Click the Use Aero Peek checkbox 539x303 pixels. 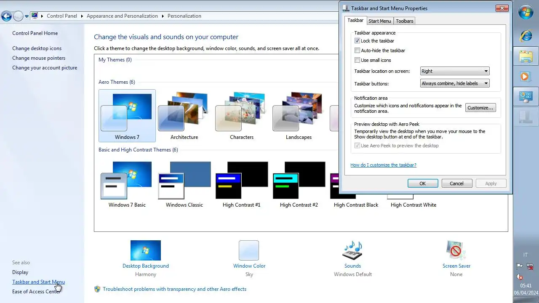357,146
